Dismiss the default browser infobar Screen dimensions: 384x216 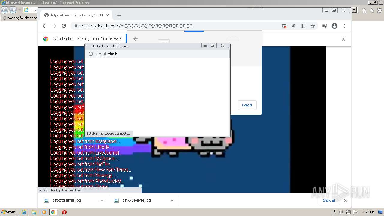(x=343, y=39)
